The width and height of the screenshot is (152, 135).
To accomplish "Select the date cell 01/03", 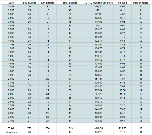I will click(x=11, y=7).
